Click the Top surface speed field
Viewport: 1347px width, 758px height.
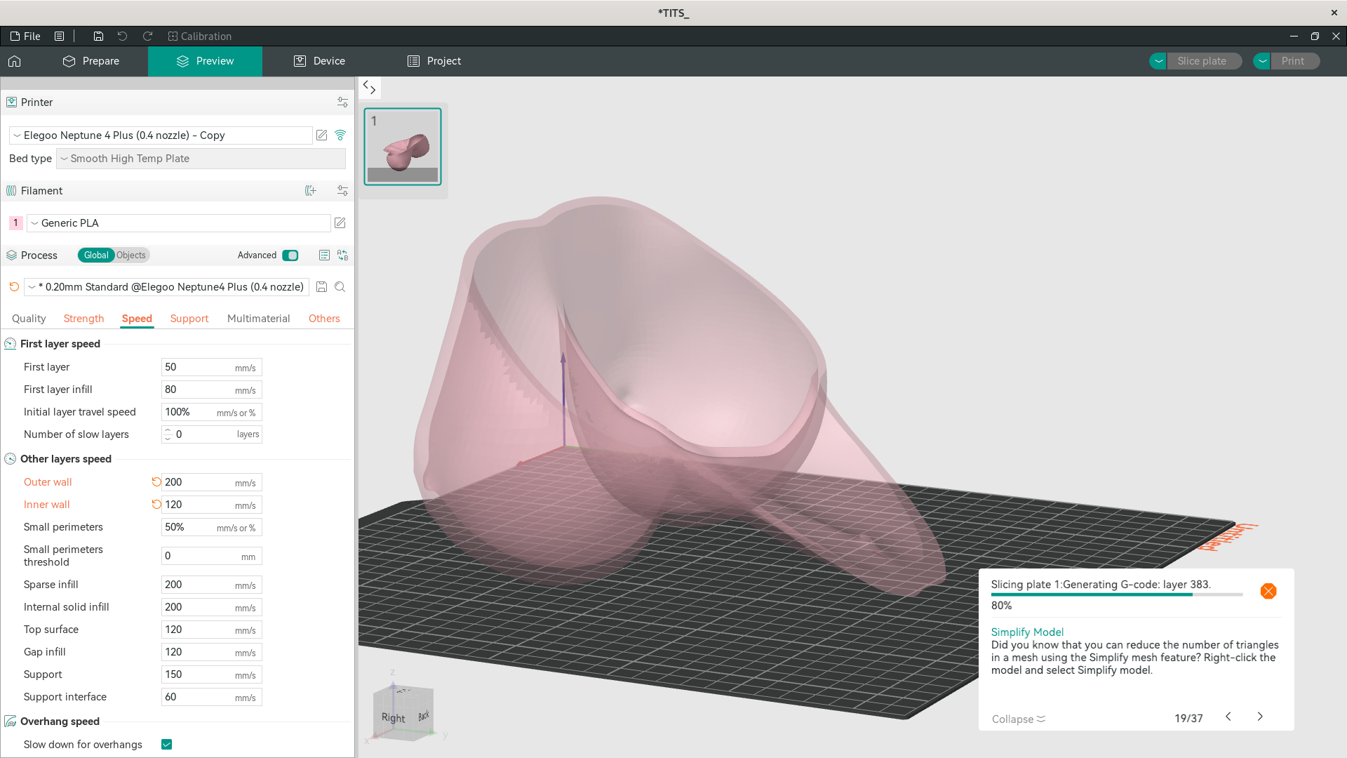point(211,630)
